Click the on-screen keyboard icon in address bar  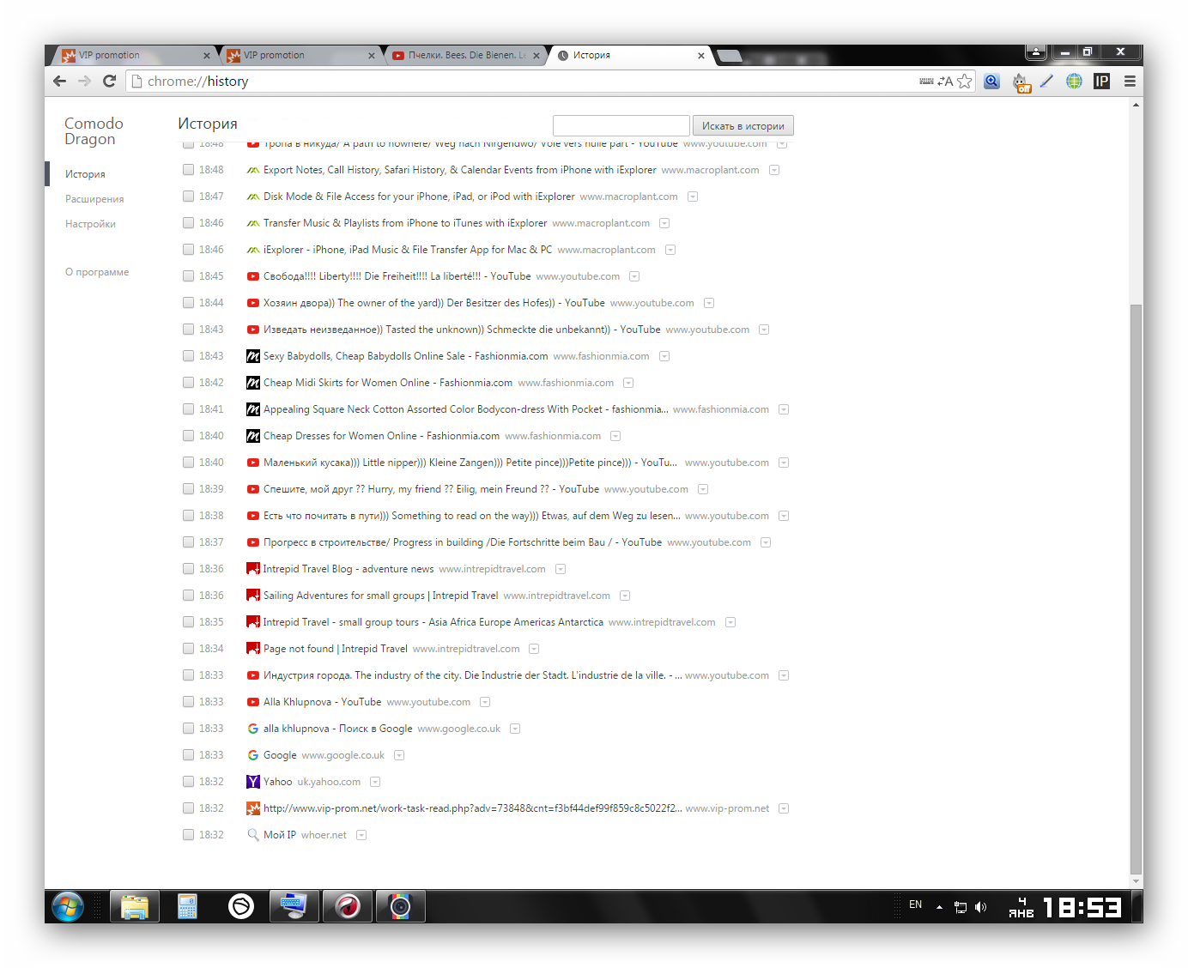click(926, 81)
